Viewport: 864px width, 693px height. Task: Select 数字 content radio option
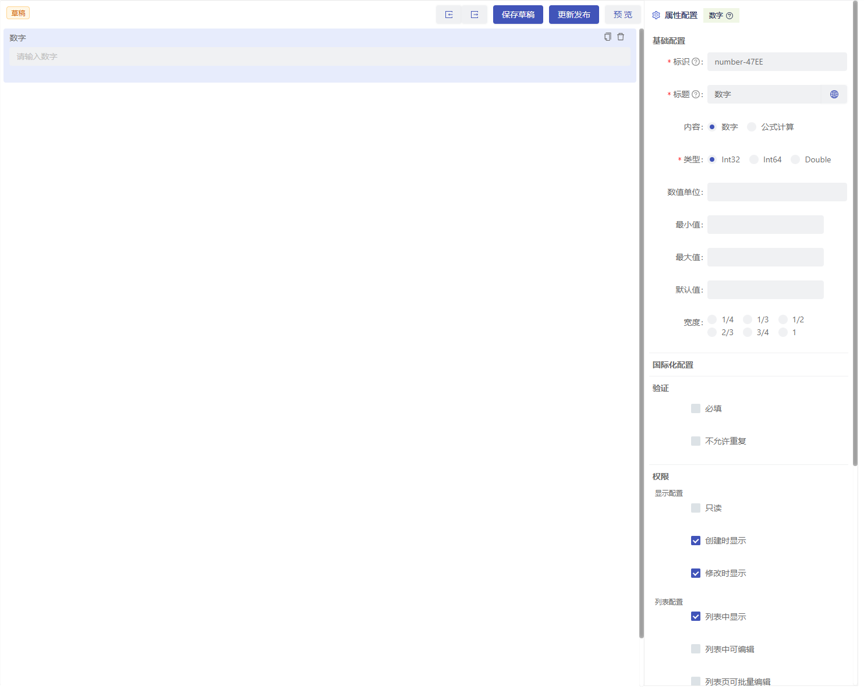[711, 127]
